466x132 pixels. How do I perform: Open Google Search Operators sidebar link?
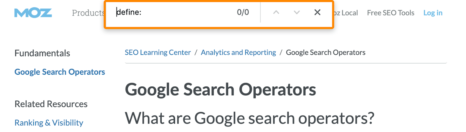pos(60,72)
